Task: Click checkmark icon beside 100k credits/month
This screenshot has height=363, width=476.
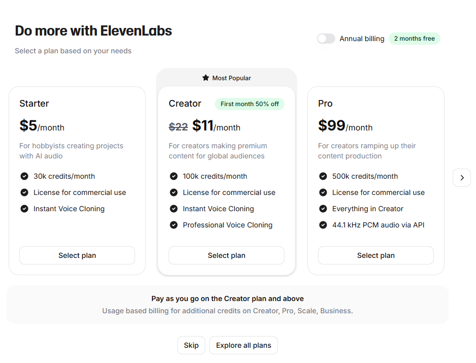Action: [x=174, y=176]
